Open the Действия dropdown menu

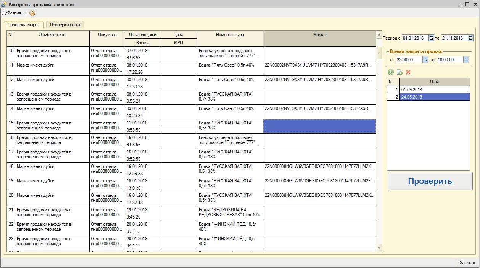[x=14, y=13]
